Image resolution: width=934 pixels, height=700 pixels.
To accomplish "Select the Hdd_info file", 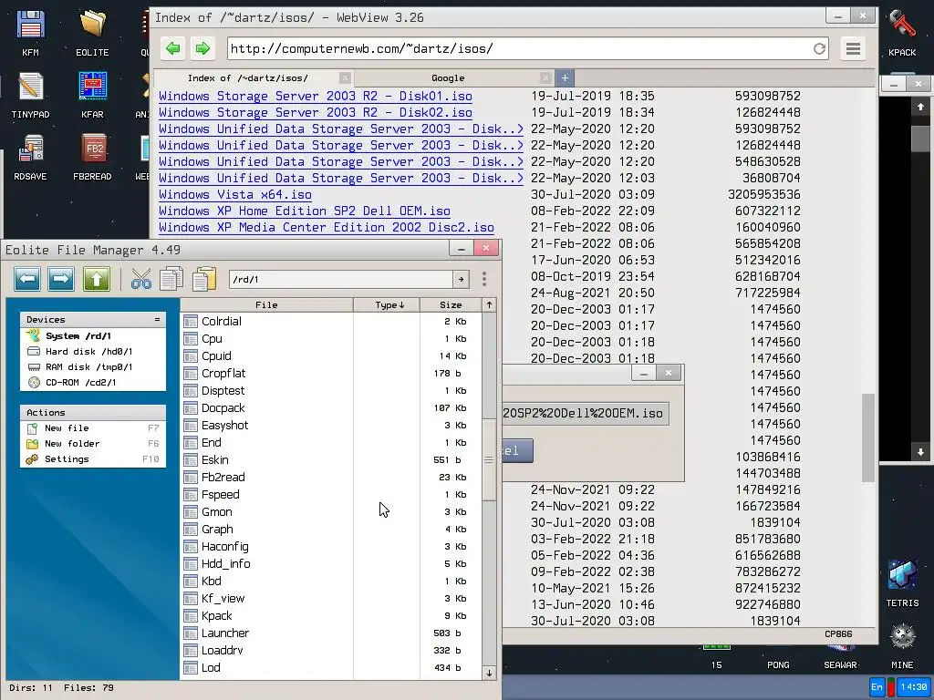I will (x=330, y=563).
